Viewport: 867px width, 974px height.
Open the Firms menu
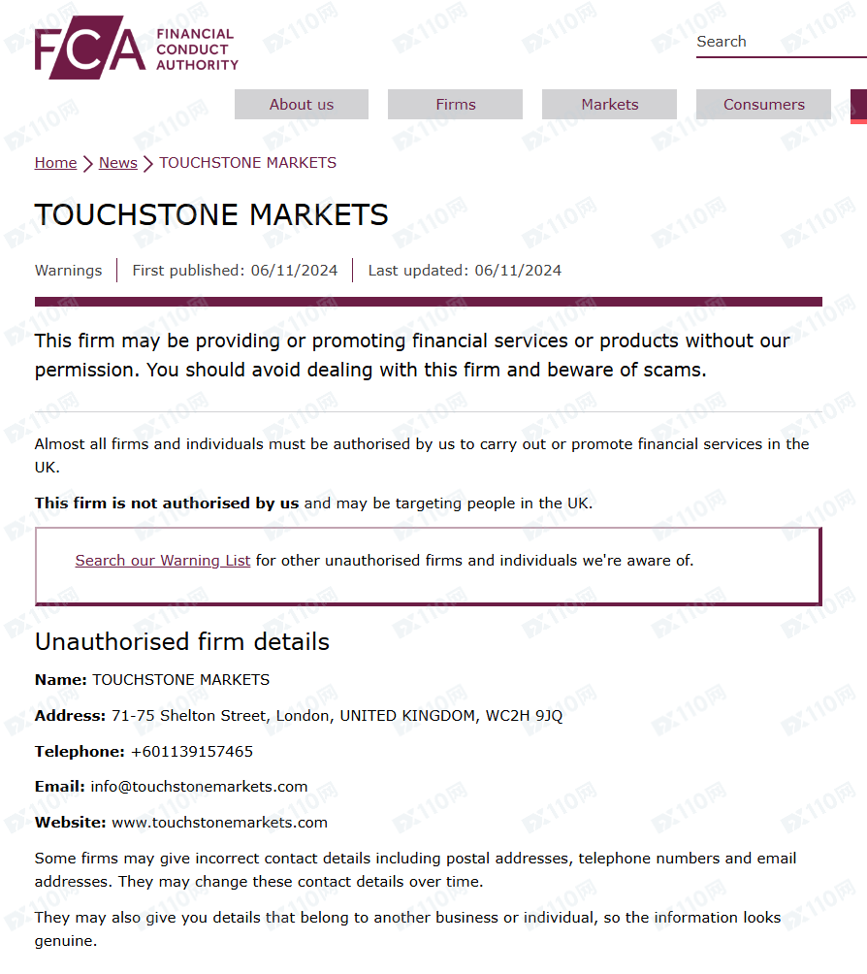456,105
